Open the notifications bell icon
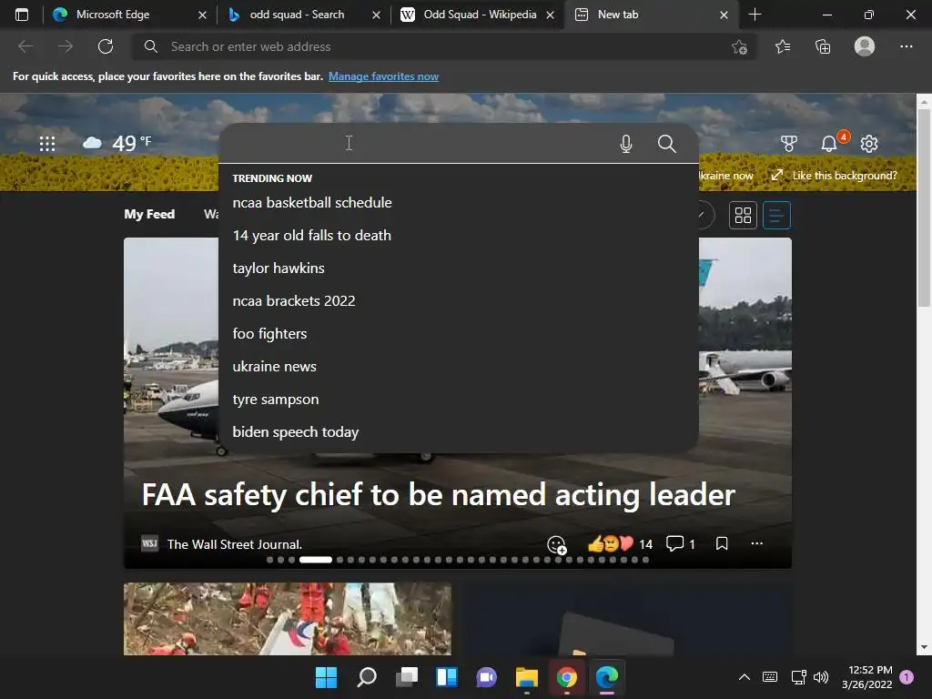932x699 pixels. pyautogui.click(x=829, y=143)
